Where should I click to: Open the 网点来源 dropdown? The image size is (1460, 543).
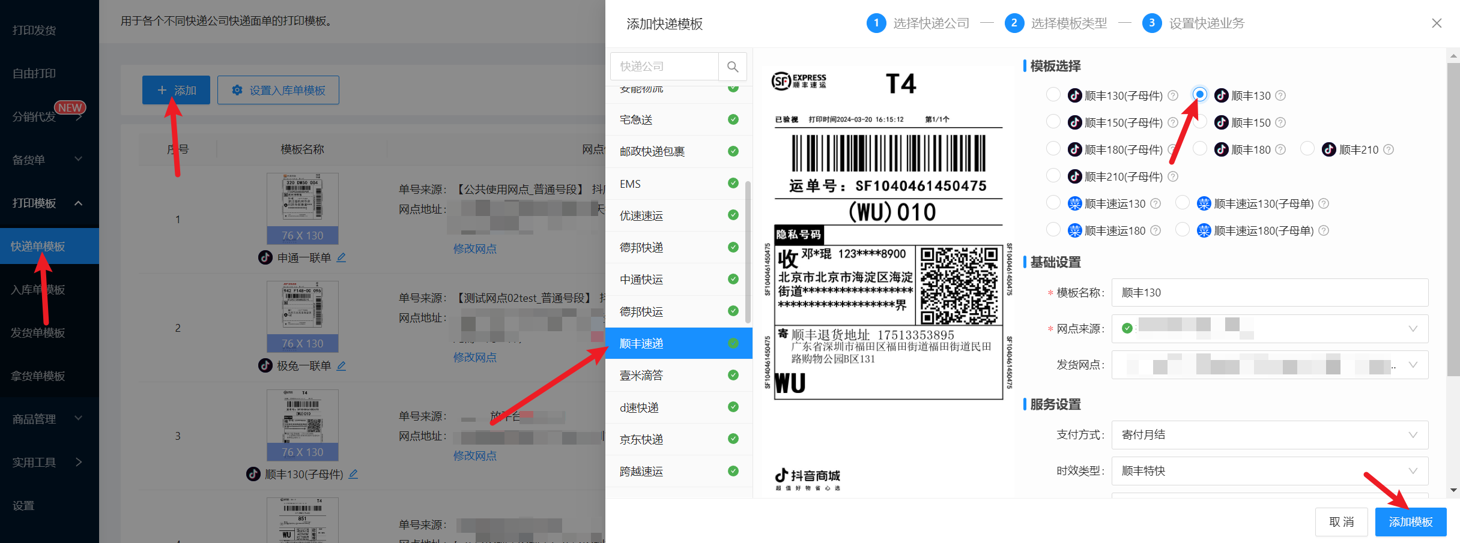click(1270, 329)
